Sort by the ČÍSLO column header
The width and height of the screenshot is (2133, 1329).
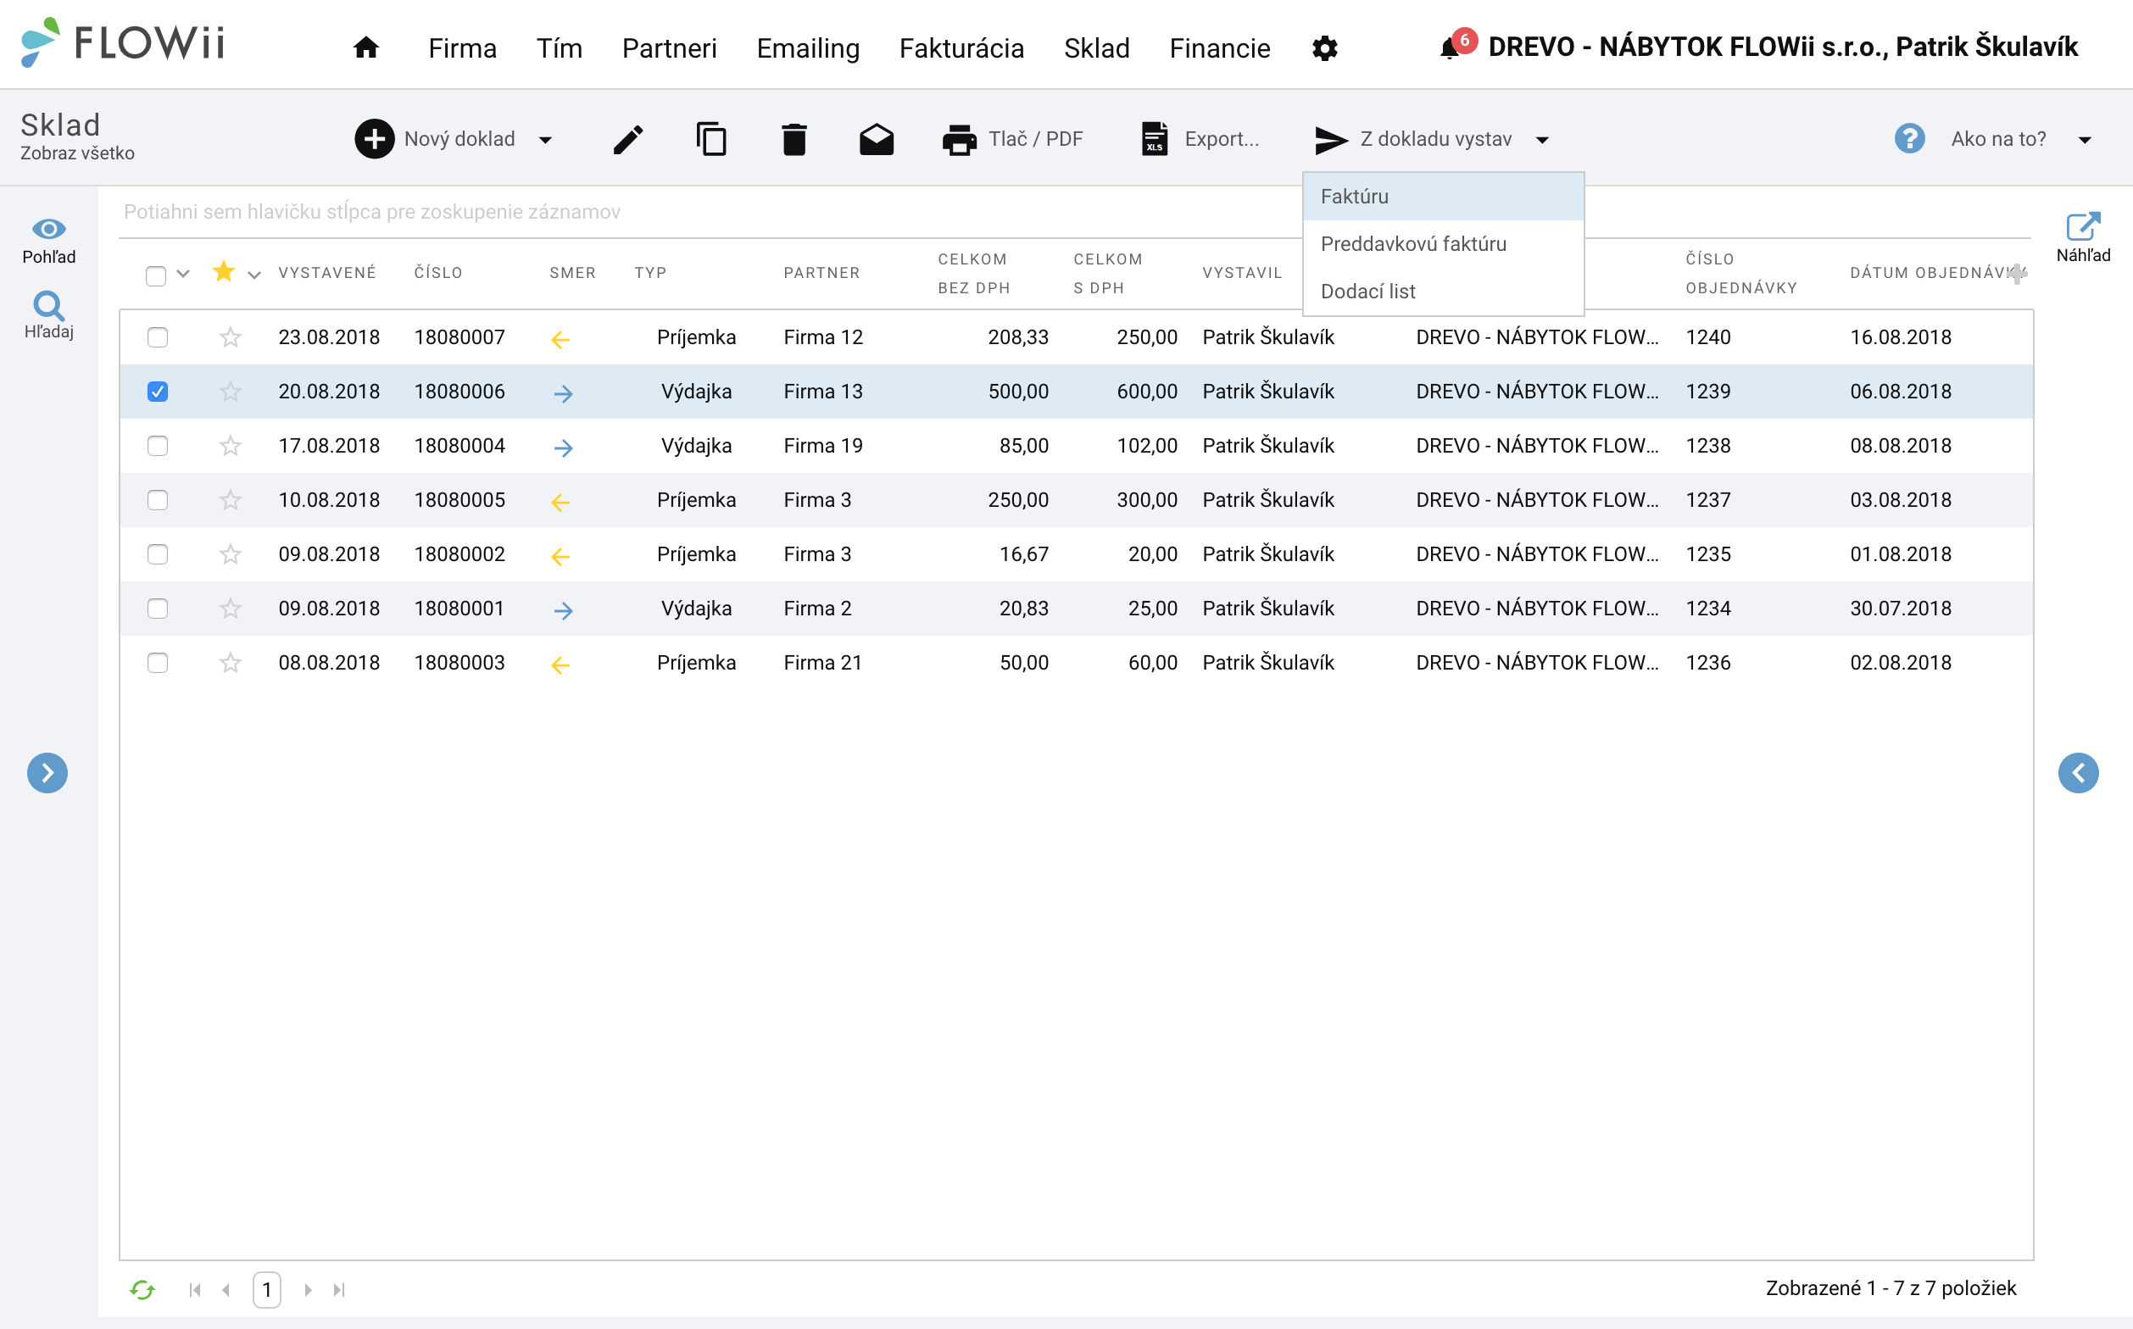(x=437, y=272)
